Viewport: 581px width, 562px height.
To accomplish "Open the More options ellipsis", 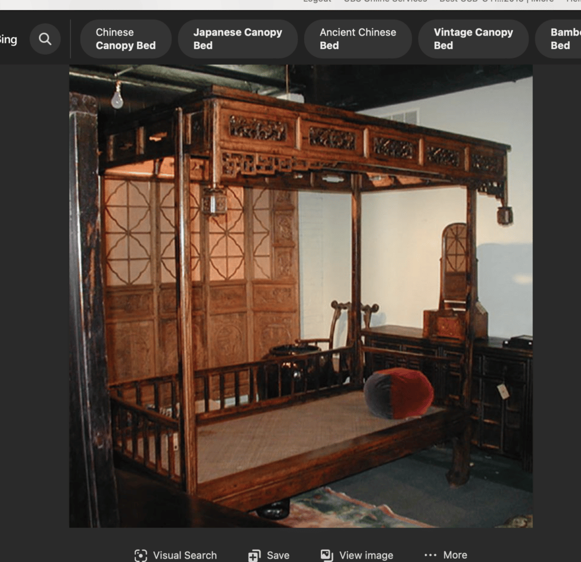I will [430, 555].
